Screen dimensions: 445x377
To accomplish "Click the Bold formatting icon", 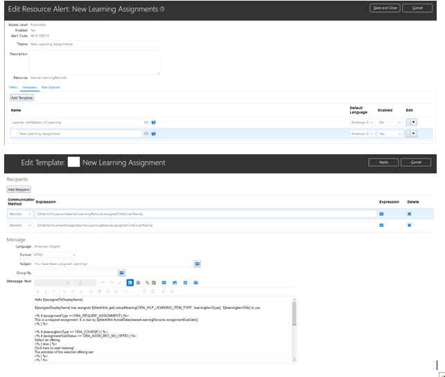I will (37, 291).
